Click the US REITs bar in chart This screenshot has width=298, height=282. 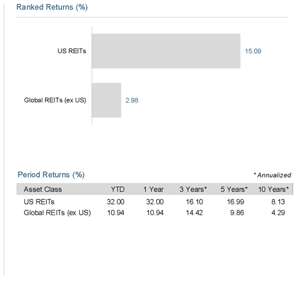click(166, 51)
